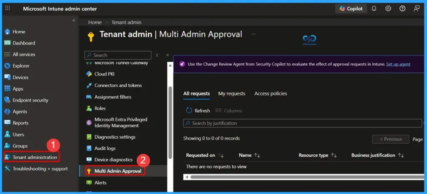Click 'There are no requests to view' text
Screen dimensions: 427x194
(216, 166)
